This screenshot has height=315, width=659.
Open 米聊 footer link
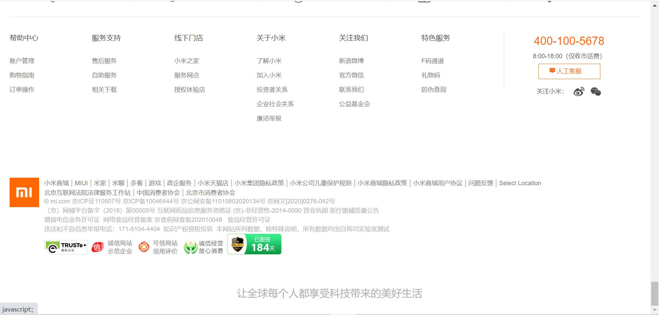pyautogui.click(x=118, y=183)
